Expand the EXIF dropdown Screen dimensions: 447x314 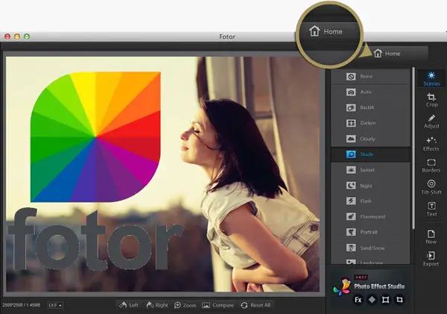(55, 305)
